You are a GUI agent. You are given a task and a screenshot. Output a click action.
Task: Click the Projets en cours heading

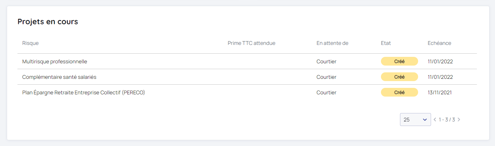click(x=47, y=22)
